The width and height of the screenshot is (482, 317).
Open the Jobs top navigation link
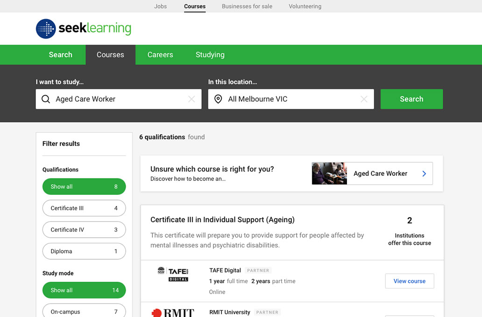pyautogui.click(x=161, y=6)
